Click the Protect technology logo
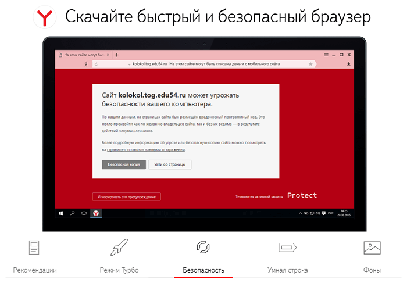Viewport: 407px width, 283px height. point(302,196)
